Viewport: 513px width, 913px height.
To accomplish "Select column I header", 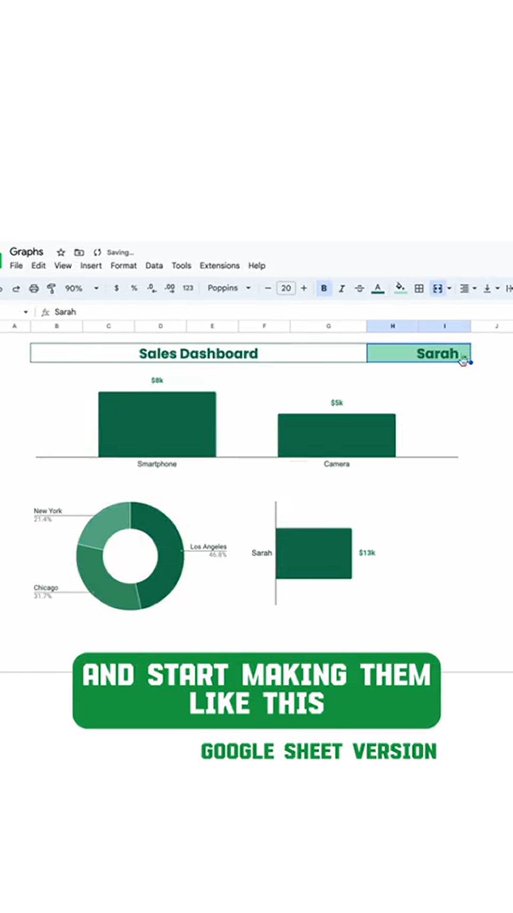I will click(445, 326).
